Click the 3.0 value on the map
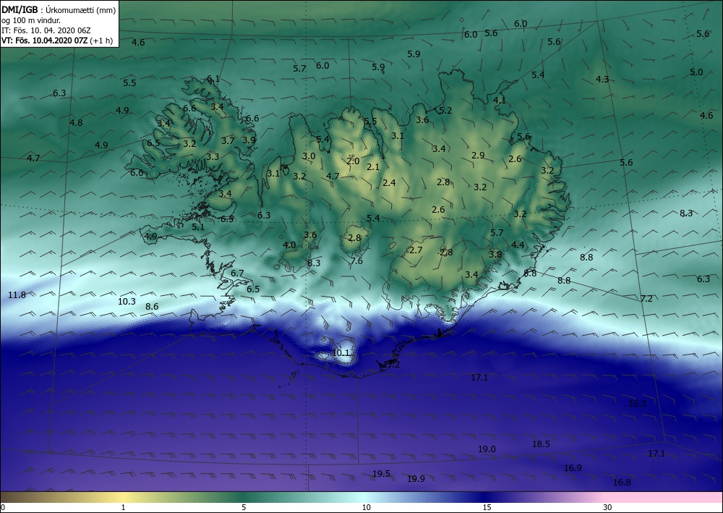This screenshot has width=723, height=513. (309, 156)
